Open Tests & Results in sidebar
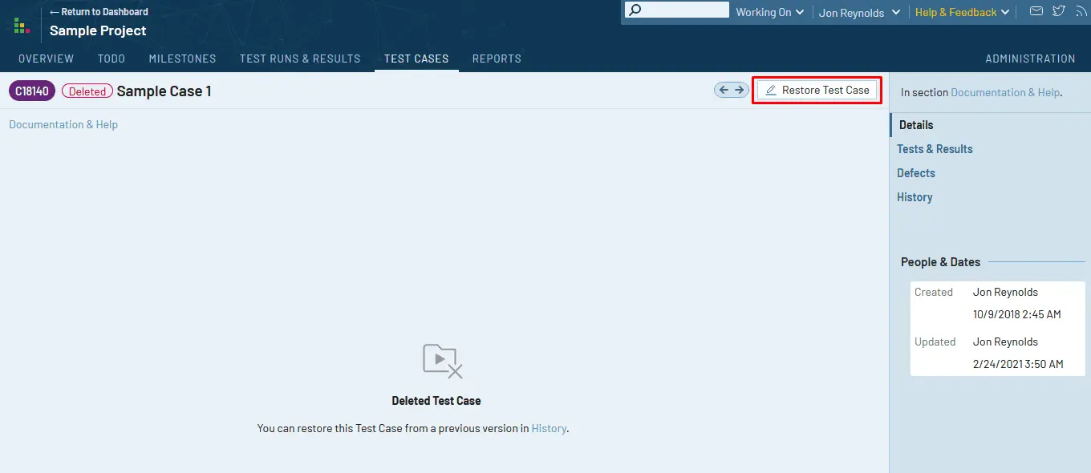The height and width of the screenshot is (473, 1091). coord(935,149)
